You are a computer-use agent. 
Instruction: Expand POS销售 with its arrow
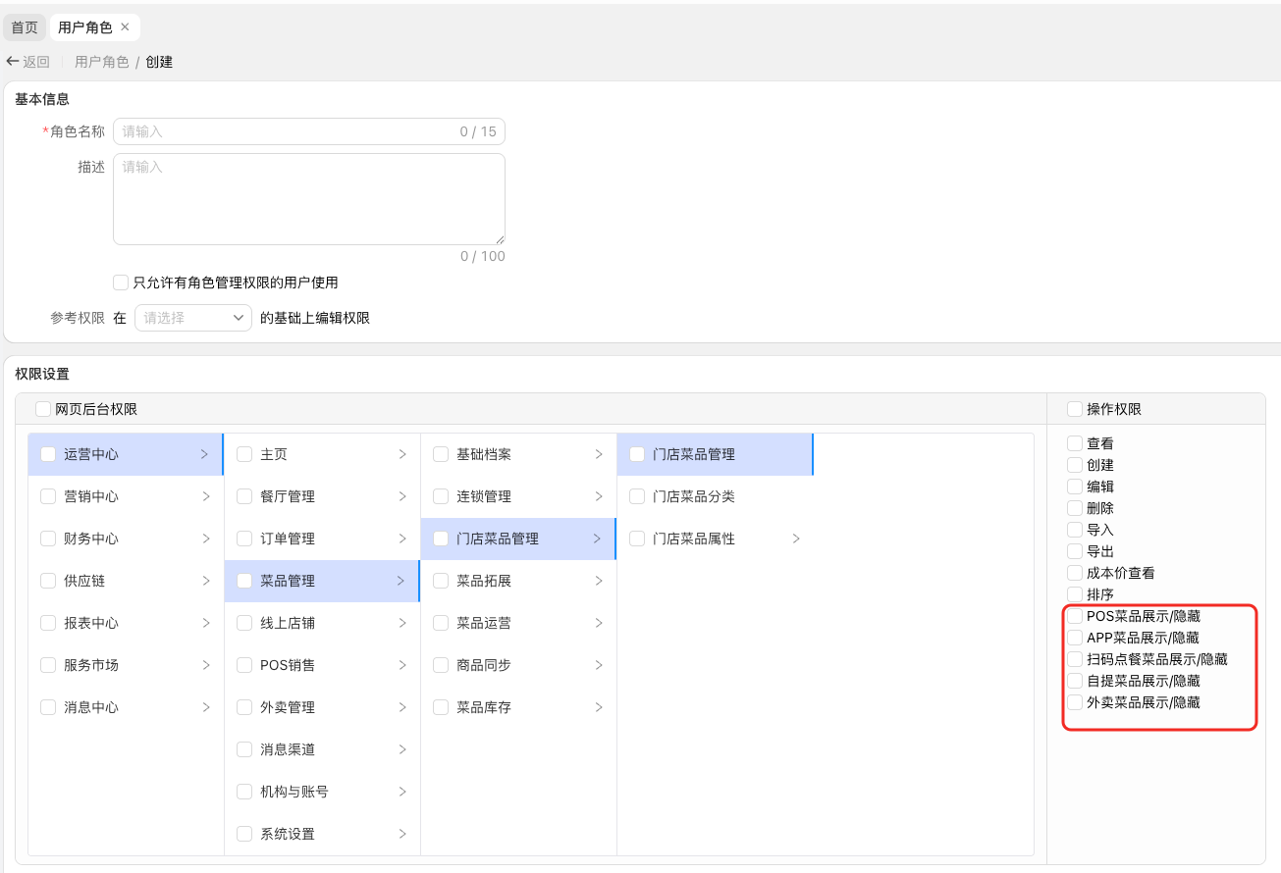401,665
